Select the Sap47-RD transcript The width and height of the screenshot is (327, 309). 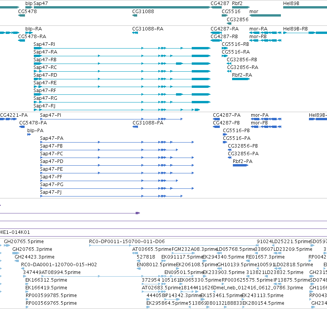click(x=122, y=79)
